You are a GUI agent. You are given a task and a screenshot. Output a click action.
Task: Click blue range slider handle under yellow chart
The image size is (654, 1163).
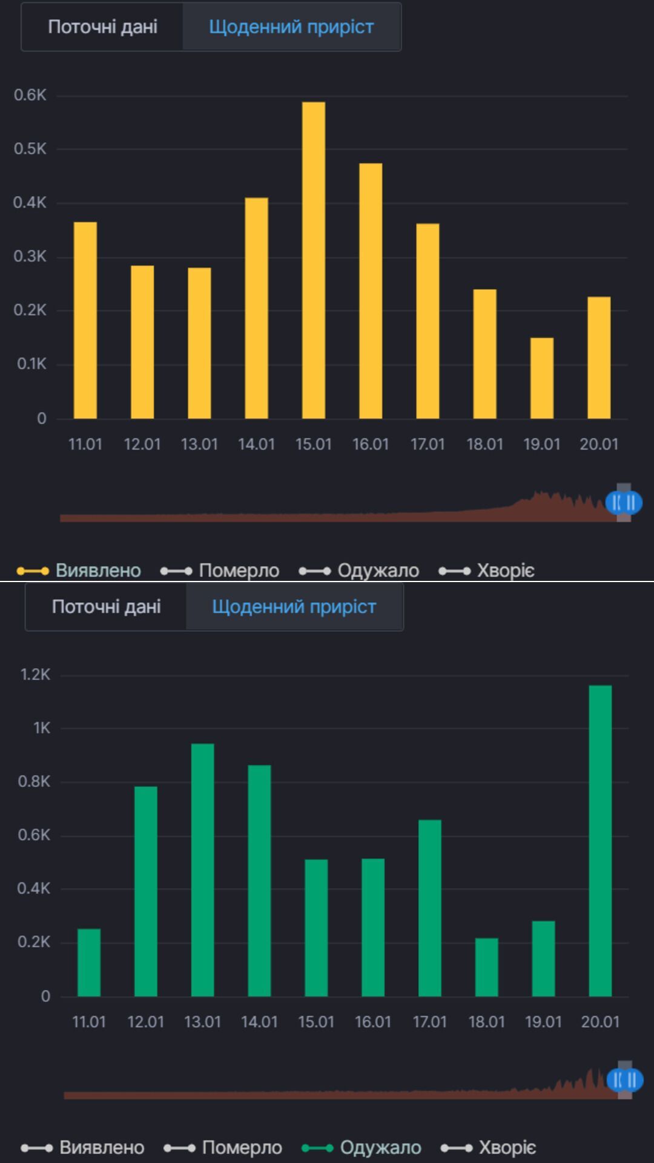tap(624, 502)
